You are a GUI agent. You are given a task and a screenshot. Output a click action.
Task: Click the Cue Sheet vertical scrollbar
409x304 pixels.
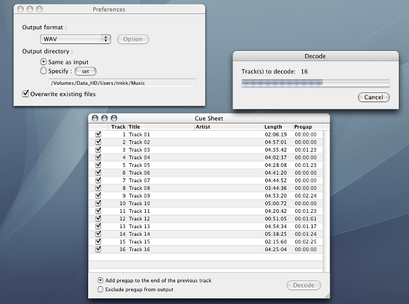click(326, 201)
